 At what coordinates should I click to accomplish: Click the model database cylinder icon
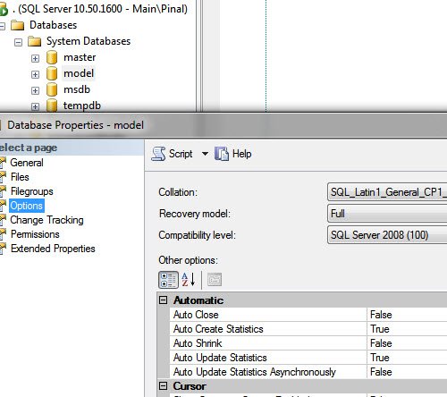pos(52,73)
